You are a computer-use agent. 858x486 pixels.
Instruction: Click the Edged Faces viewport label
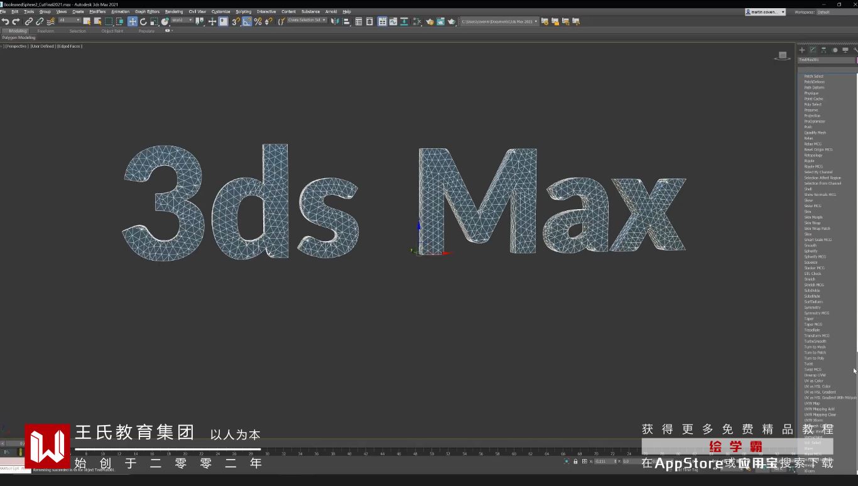(x=70, y=46)
